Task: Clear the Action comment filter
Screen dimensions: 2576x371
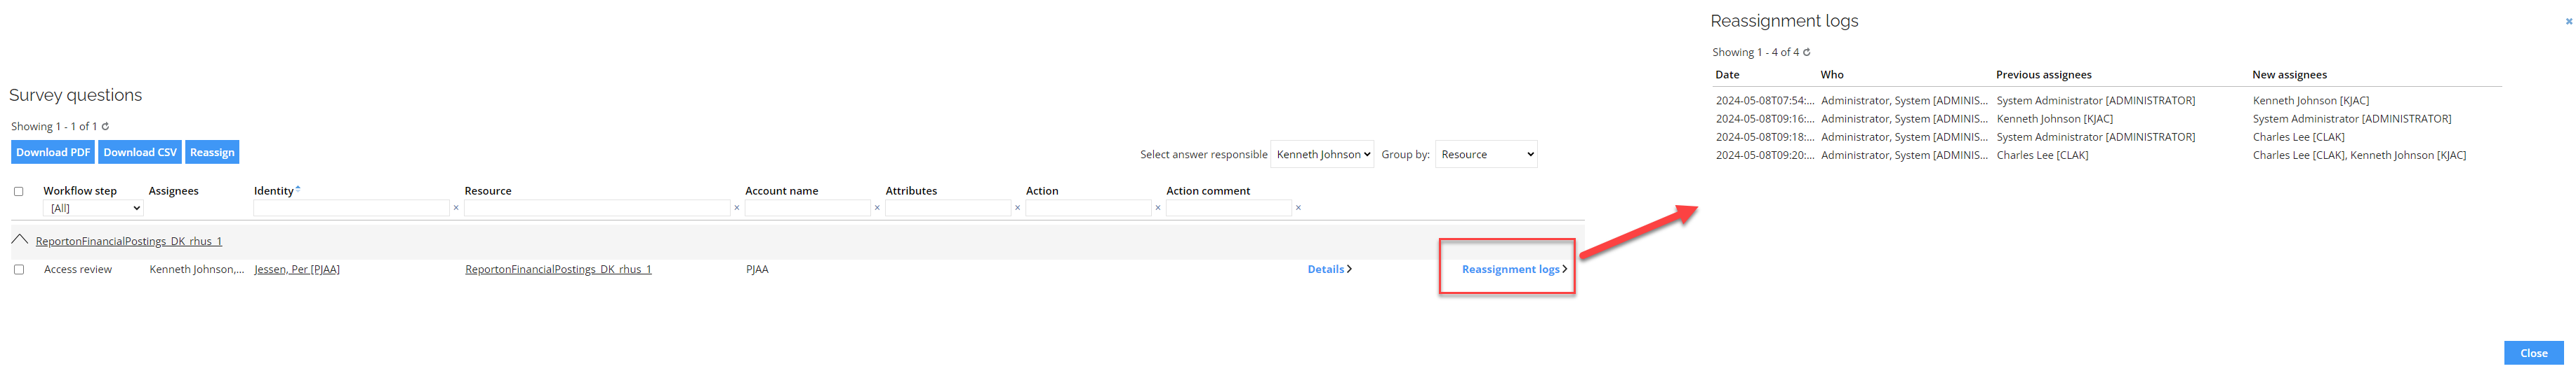Action: tap(1298, 209)
